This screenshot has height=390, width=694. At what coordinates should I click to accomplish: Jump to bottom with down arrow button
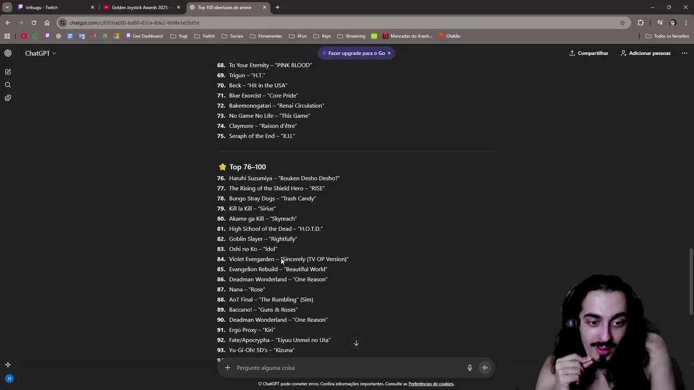(x=356, y=343)
